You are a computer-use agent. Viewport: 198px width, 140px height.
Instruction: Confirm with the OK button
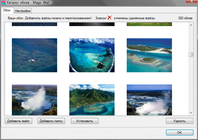(180, 132)
